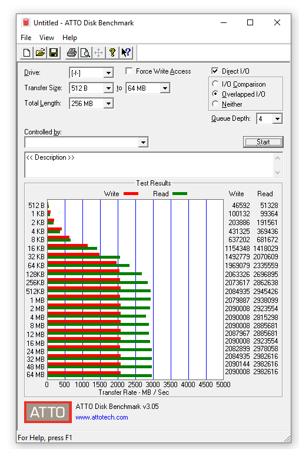Click the 64 MB chart row label
This screenshot has height=449, width=299.
35,375
